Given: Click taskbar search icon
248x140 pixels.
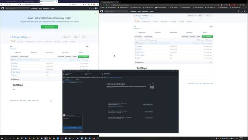Looking at the screenshot, I should pyautogui.click(x=6, y=138).
